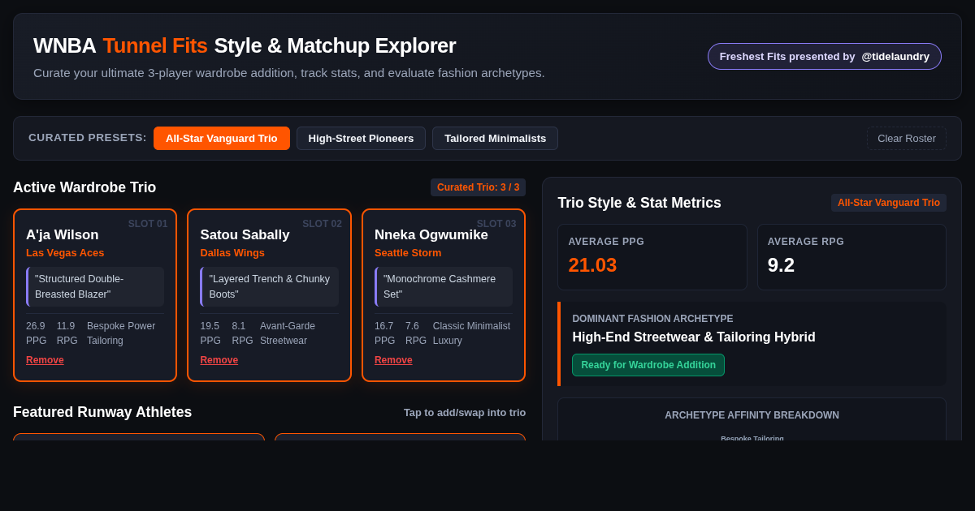Screen dimensions: 975x511
Task: Click the Dominant Fashion Archetype label
Action: (x=652, y=319)
